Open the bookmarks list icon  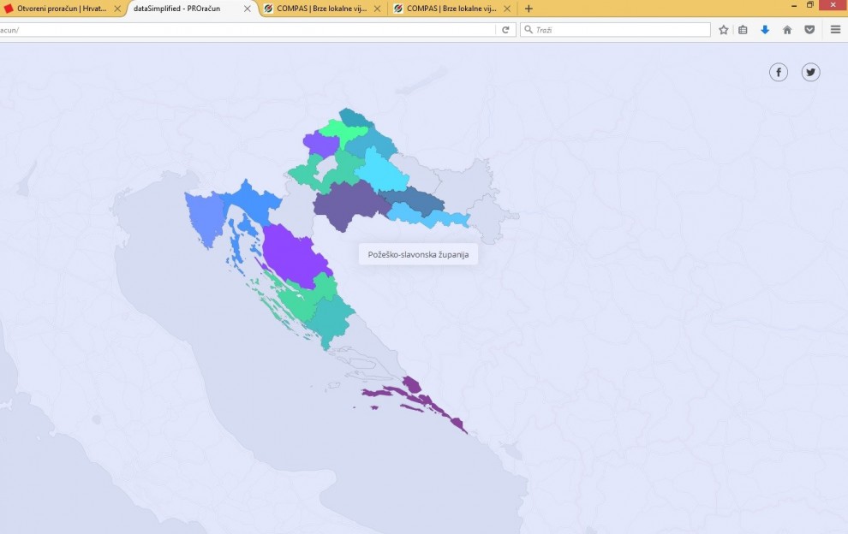tap(743, 30)
